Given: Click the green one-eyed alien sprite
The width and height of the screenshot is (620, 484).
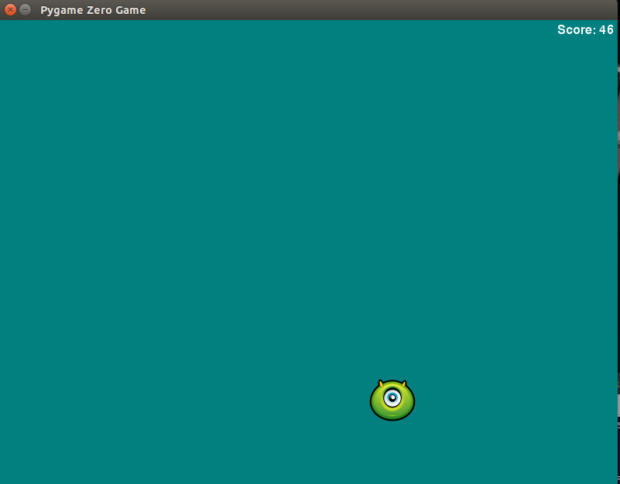Looking at the screenshot, I should coord(392,400).
